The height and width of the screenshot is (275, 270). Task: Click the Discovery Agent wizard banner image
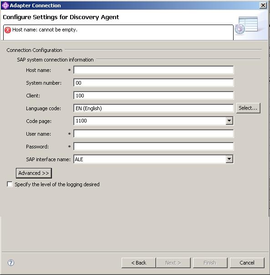click(247, 25)
